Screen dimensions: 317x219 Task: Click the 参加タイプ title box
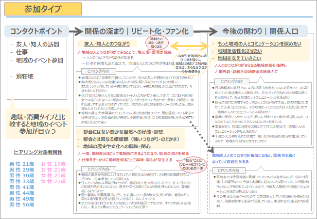tap(43, 9)
